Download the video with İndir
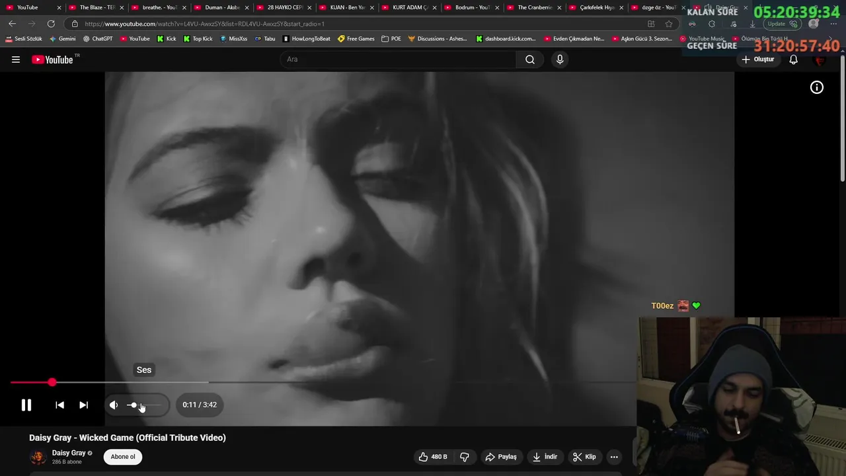The image size is (846, 476). (x=545, y=457)
